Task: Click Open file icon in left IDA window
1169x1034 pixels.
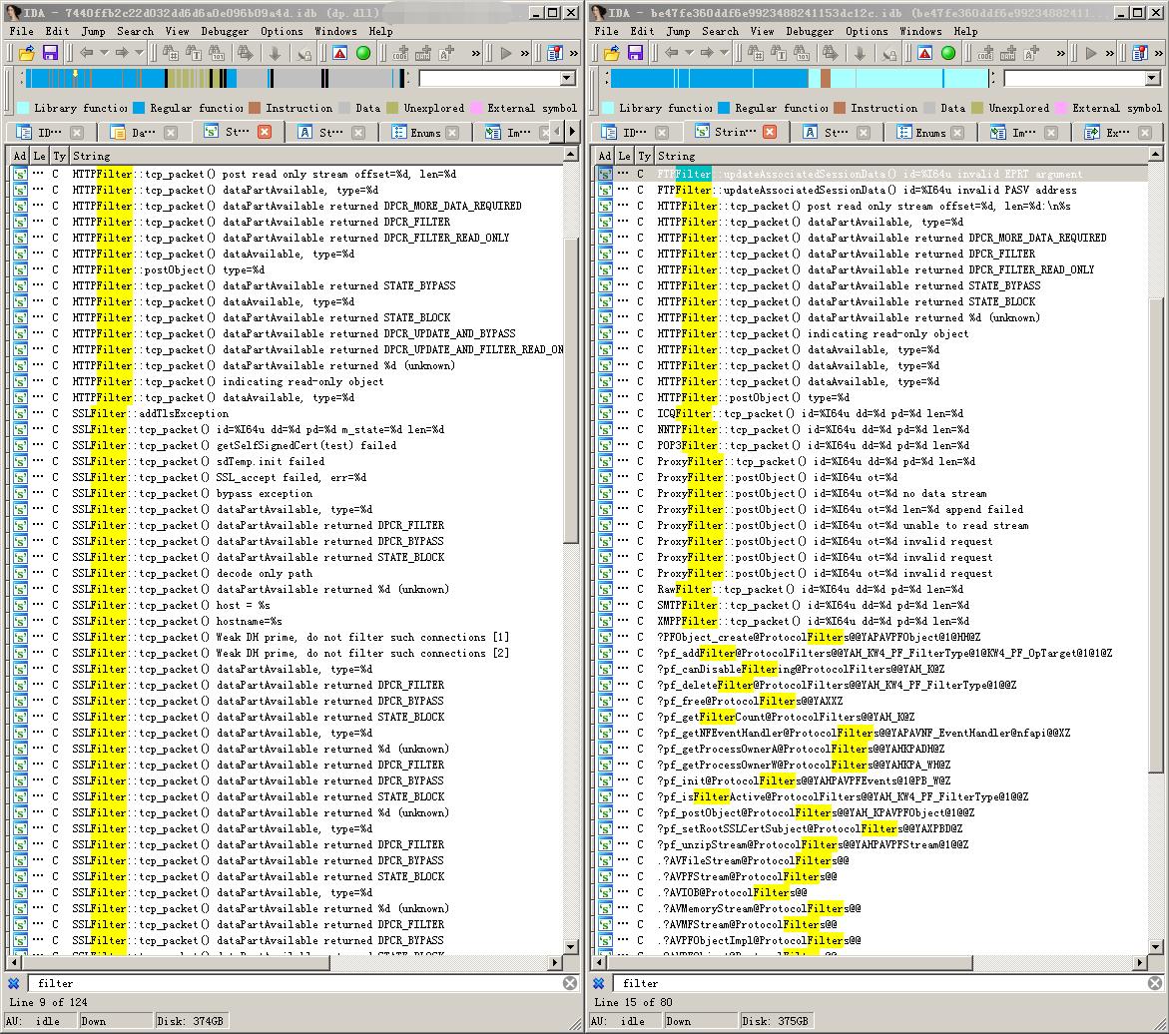Action: pos(27,53)
